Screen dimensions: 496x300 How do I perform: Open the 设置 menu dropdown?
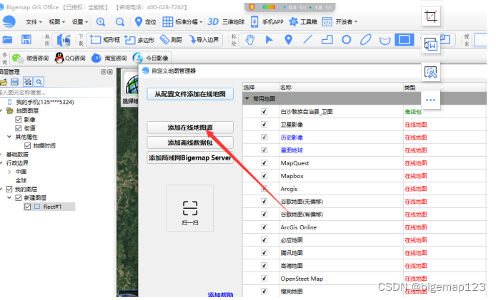pos(80,22)
